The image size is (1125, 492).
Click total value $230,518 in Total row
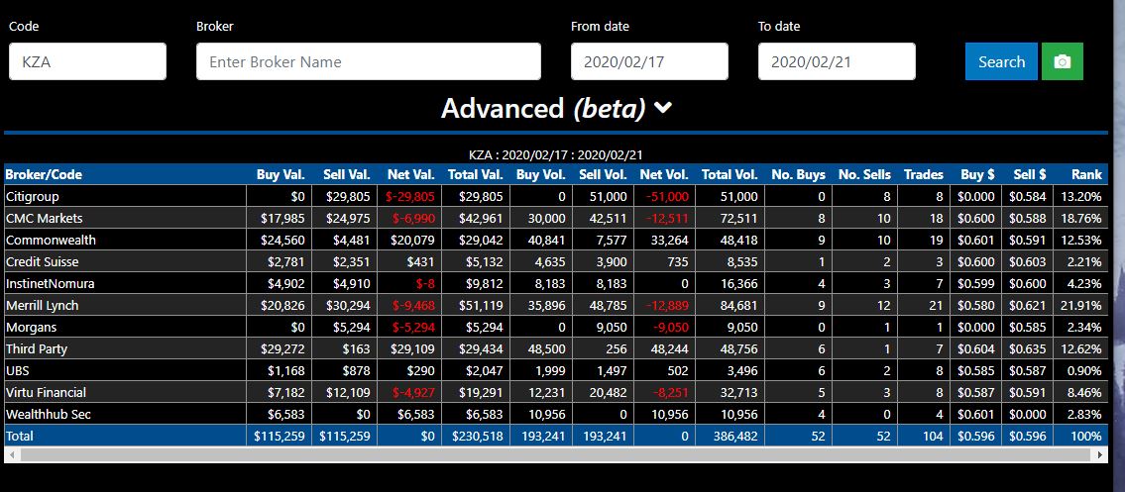click(477, 436)
